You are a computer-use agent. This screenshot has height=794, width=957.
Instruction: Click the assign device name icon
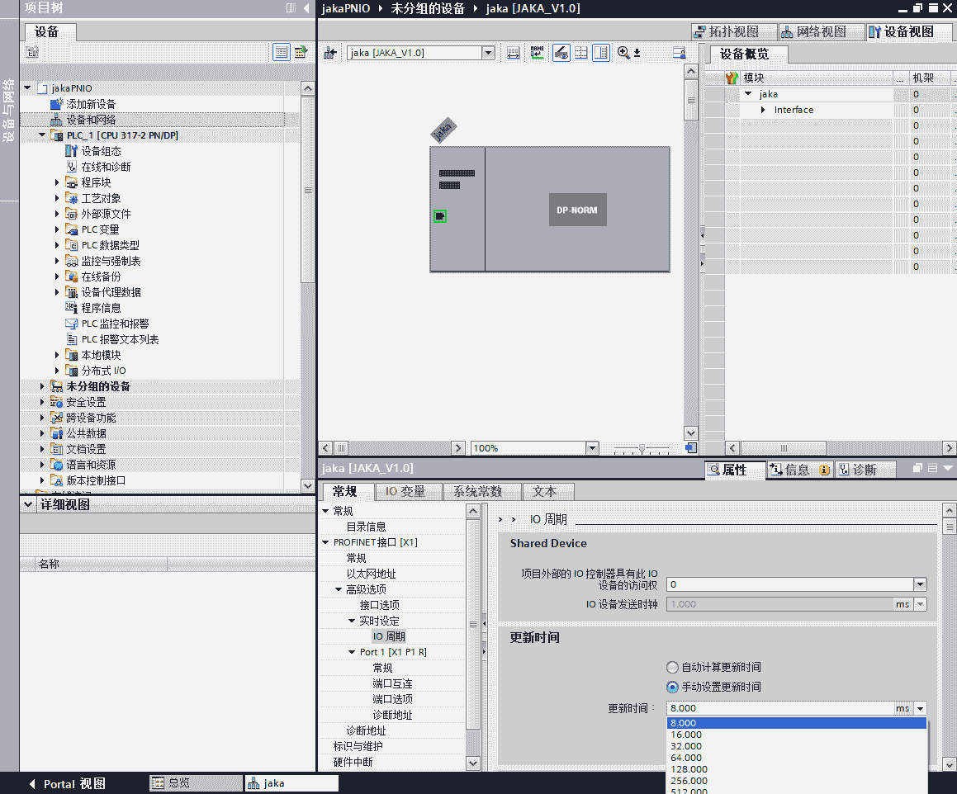(x=538, y=53)
